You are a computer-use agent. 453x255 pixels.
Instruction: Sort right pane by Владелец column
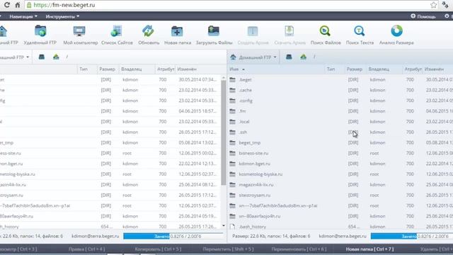(379, 69)
